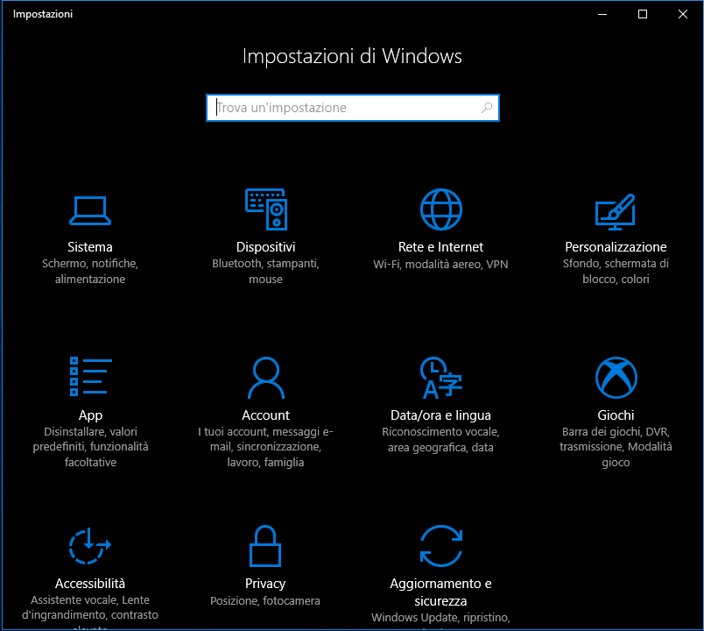
Task: Open the Personalizzazione paintbrush monitor icon
Action: (x=616, y=212)
